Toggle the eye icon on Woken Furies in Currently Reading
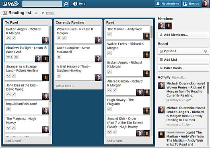 [x=59, y=38]
